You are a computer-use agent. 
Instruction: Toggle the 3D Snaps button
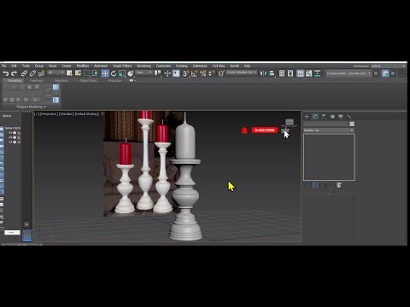click(185, 73)
